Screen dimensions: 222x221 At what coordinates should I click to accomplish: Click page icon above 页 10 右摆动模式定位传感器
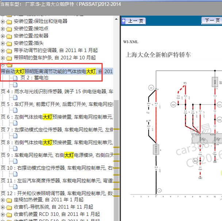pyautogui.click(x=15, y=161)
